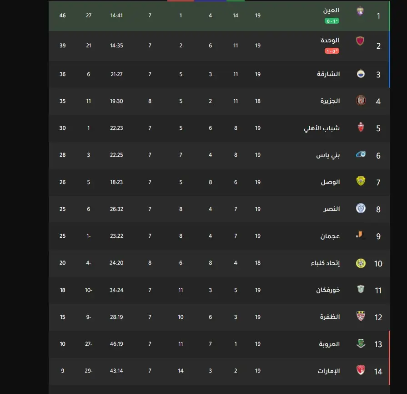Screen dimensions: 407x394
Task: Click the Sharjah (الشارقة) club logo
Action: (361, 74)
